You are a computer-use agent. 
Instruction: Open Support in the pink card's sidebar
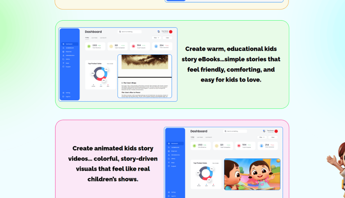(172, 166)
